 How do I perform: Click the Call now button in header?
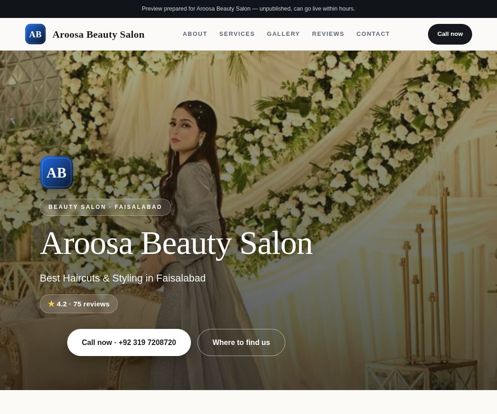[x=450, y=34]
